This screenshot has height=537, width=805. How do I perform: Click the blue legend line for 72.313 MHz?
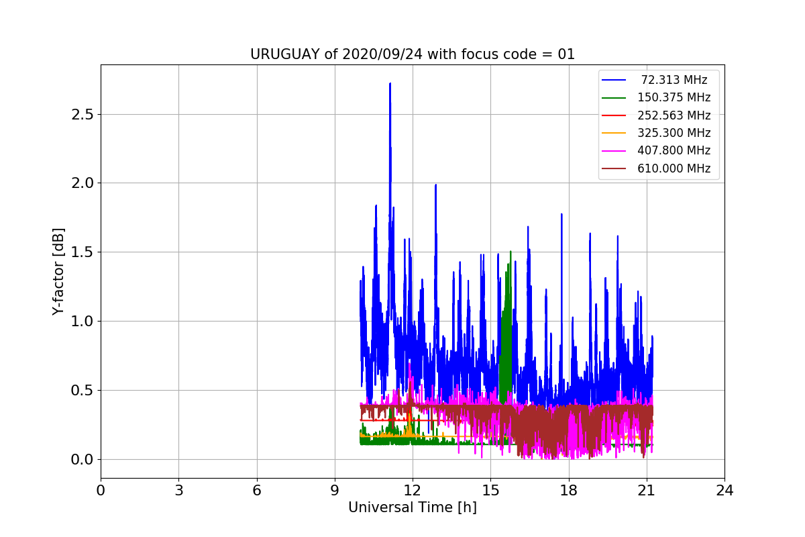click(614, 80)
